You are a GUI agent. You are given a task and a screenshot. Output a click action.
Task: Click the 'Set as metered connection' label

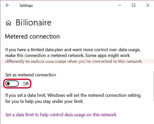(31, 75)
